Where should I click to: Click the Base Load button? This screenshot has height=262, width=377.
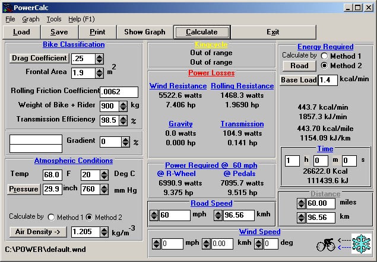click(299, 80)
